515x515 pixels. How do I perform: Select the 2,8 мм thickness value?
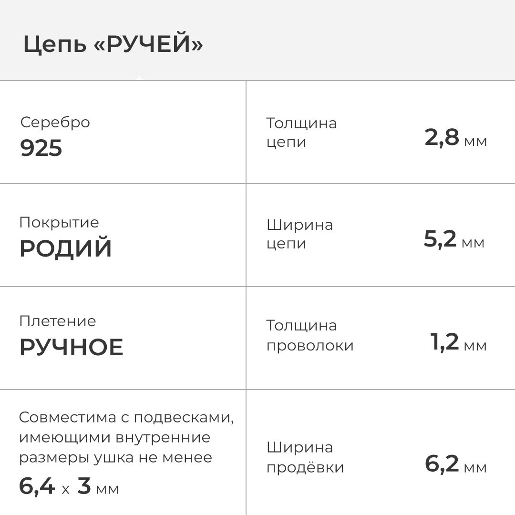pyautogui.click(x=455, y=138)
